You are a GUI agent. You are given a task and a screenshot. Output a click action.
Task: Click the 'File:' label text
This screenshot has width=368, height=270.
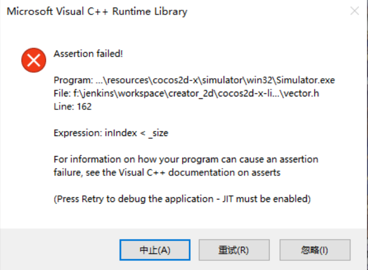point(61,93)
